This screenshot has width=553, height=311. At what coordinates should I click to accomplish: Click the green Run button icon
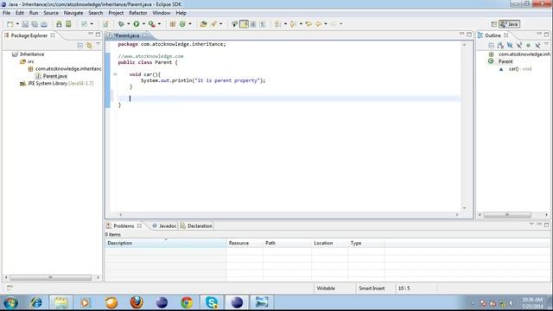tap(137, 24)
